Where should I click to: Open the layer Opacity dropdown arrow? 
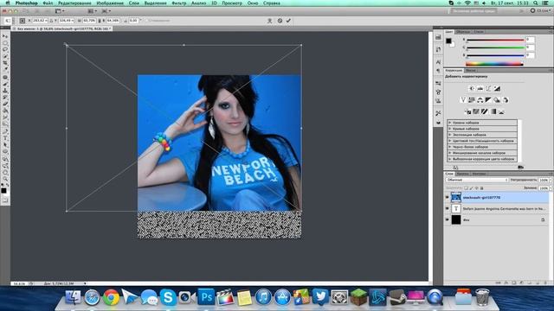pos(551,181)
